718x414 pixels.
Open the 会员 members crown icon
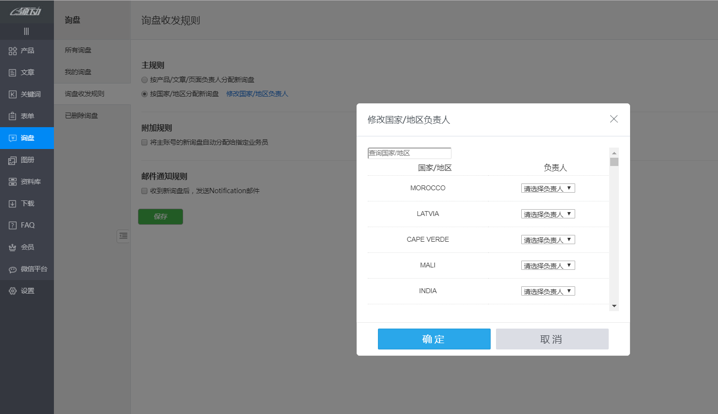(x=13, y=248)
